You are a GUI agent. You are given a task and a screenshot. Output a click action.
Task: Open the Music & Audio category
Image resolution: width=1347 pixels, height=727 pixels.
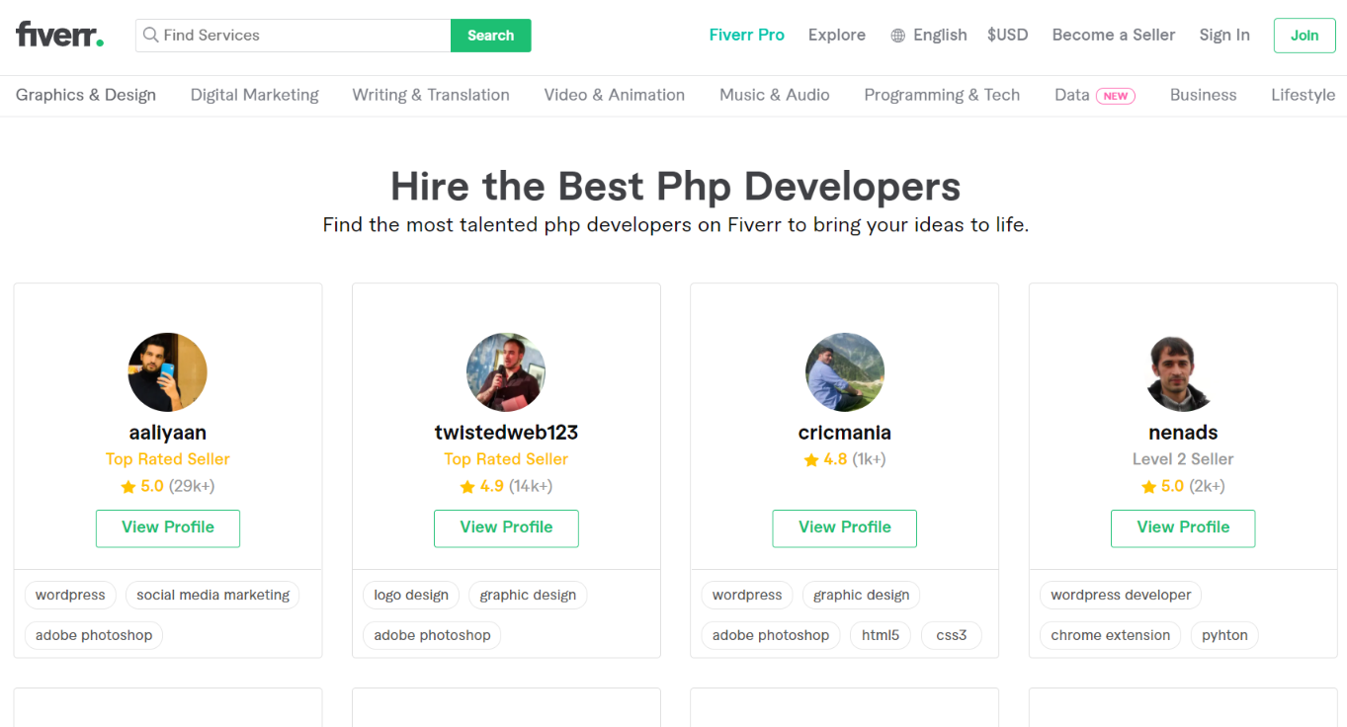(775, 95)
